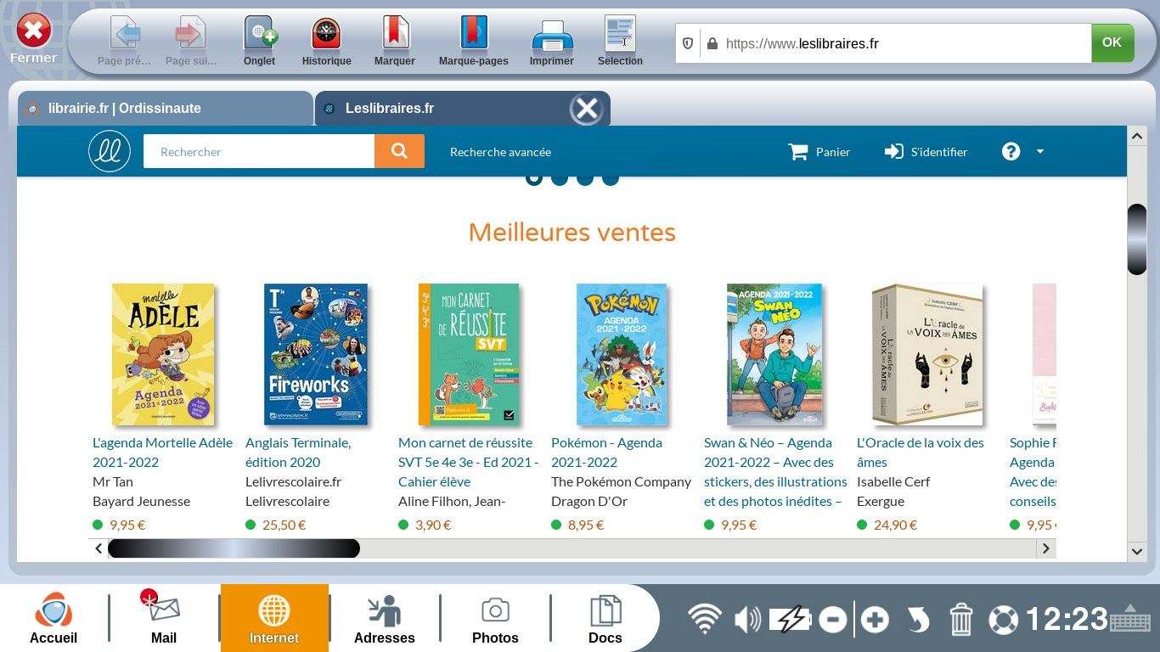
Task: Zoom in with the plus icon
Action: (875, 620)
